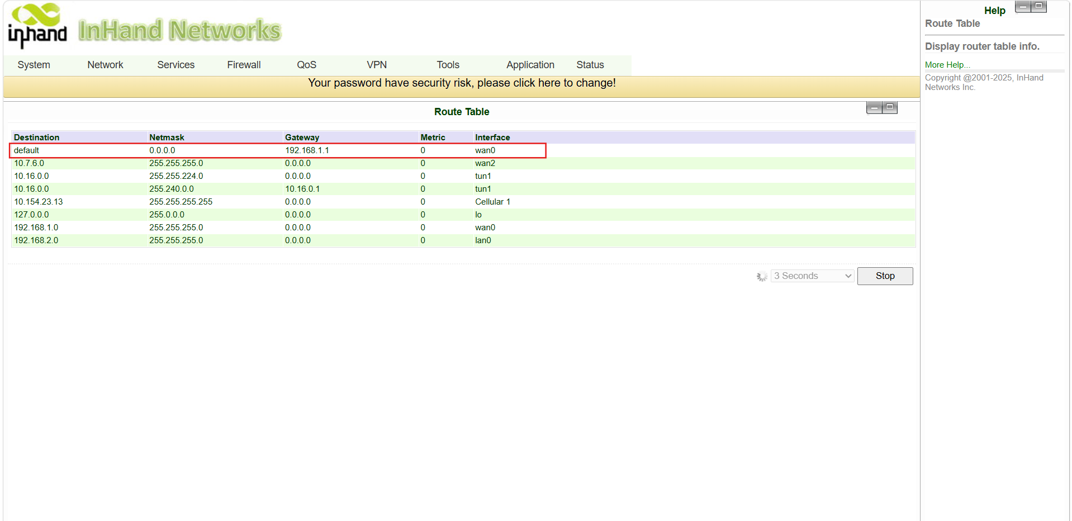Open the System menu
Viewport: 1072px width, 521px height.
pos(34,65)
